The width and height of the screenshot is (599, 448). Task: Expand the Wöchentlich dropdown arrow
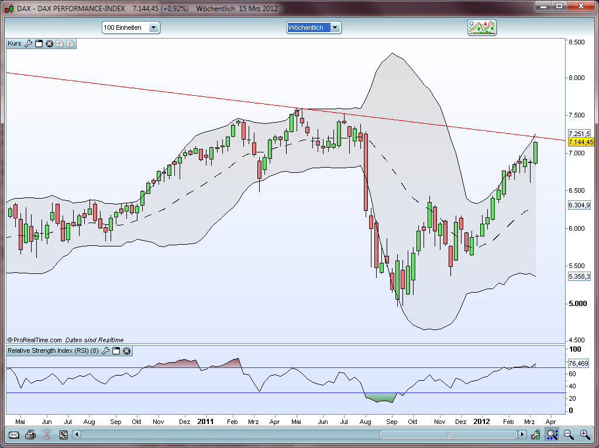pyautogui.click(x=335, y=27)
